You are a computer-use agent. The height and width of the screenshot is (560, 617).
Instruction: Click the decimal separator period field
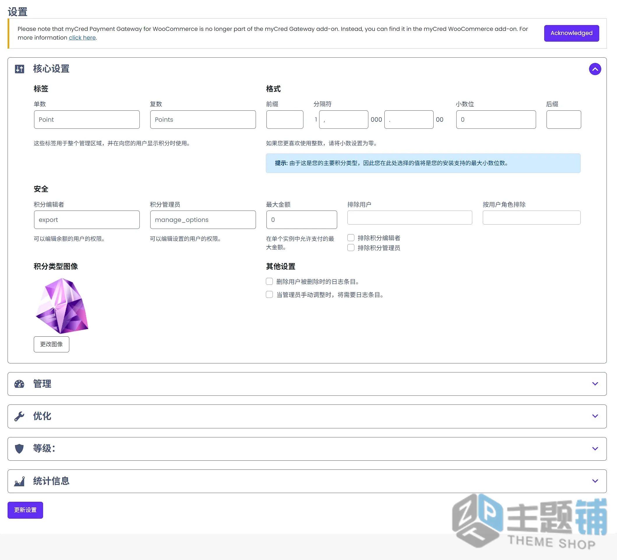pos(409,120)
